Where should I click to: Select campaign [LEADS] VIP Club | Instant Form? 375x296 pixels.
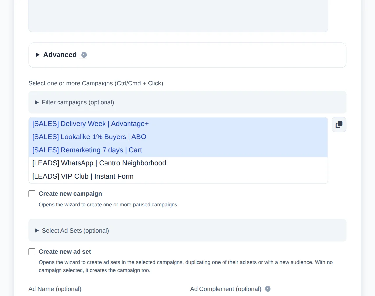178,176
